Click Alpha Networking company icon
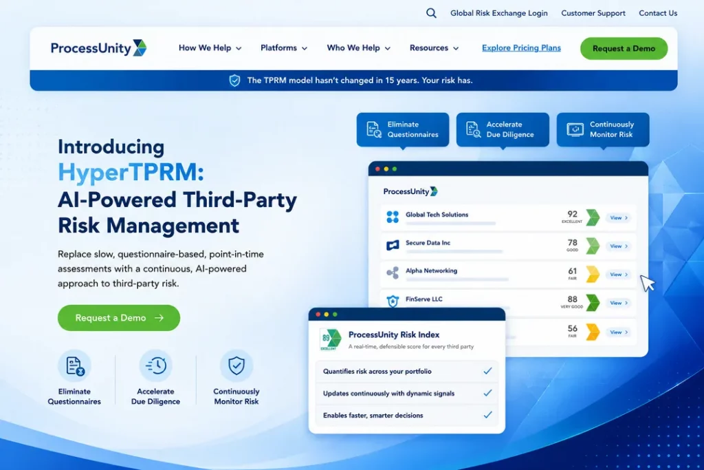The height and width of the screenshot is (470, 704). [393, 273]
